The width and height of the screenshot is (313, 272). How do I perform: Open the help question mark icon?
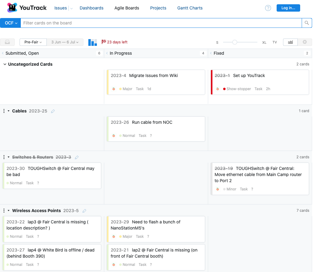[268, 8]
